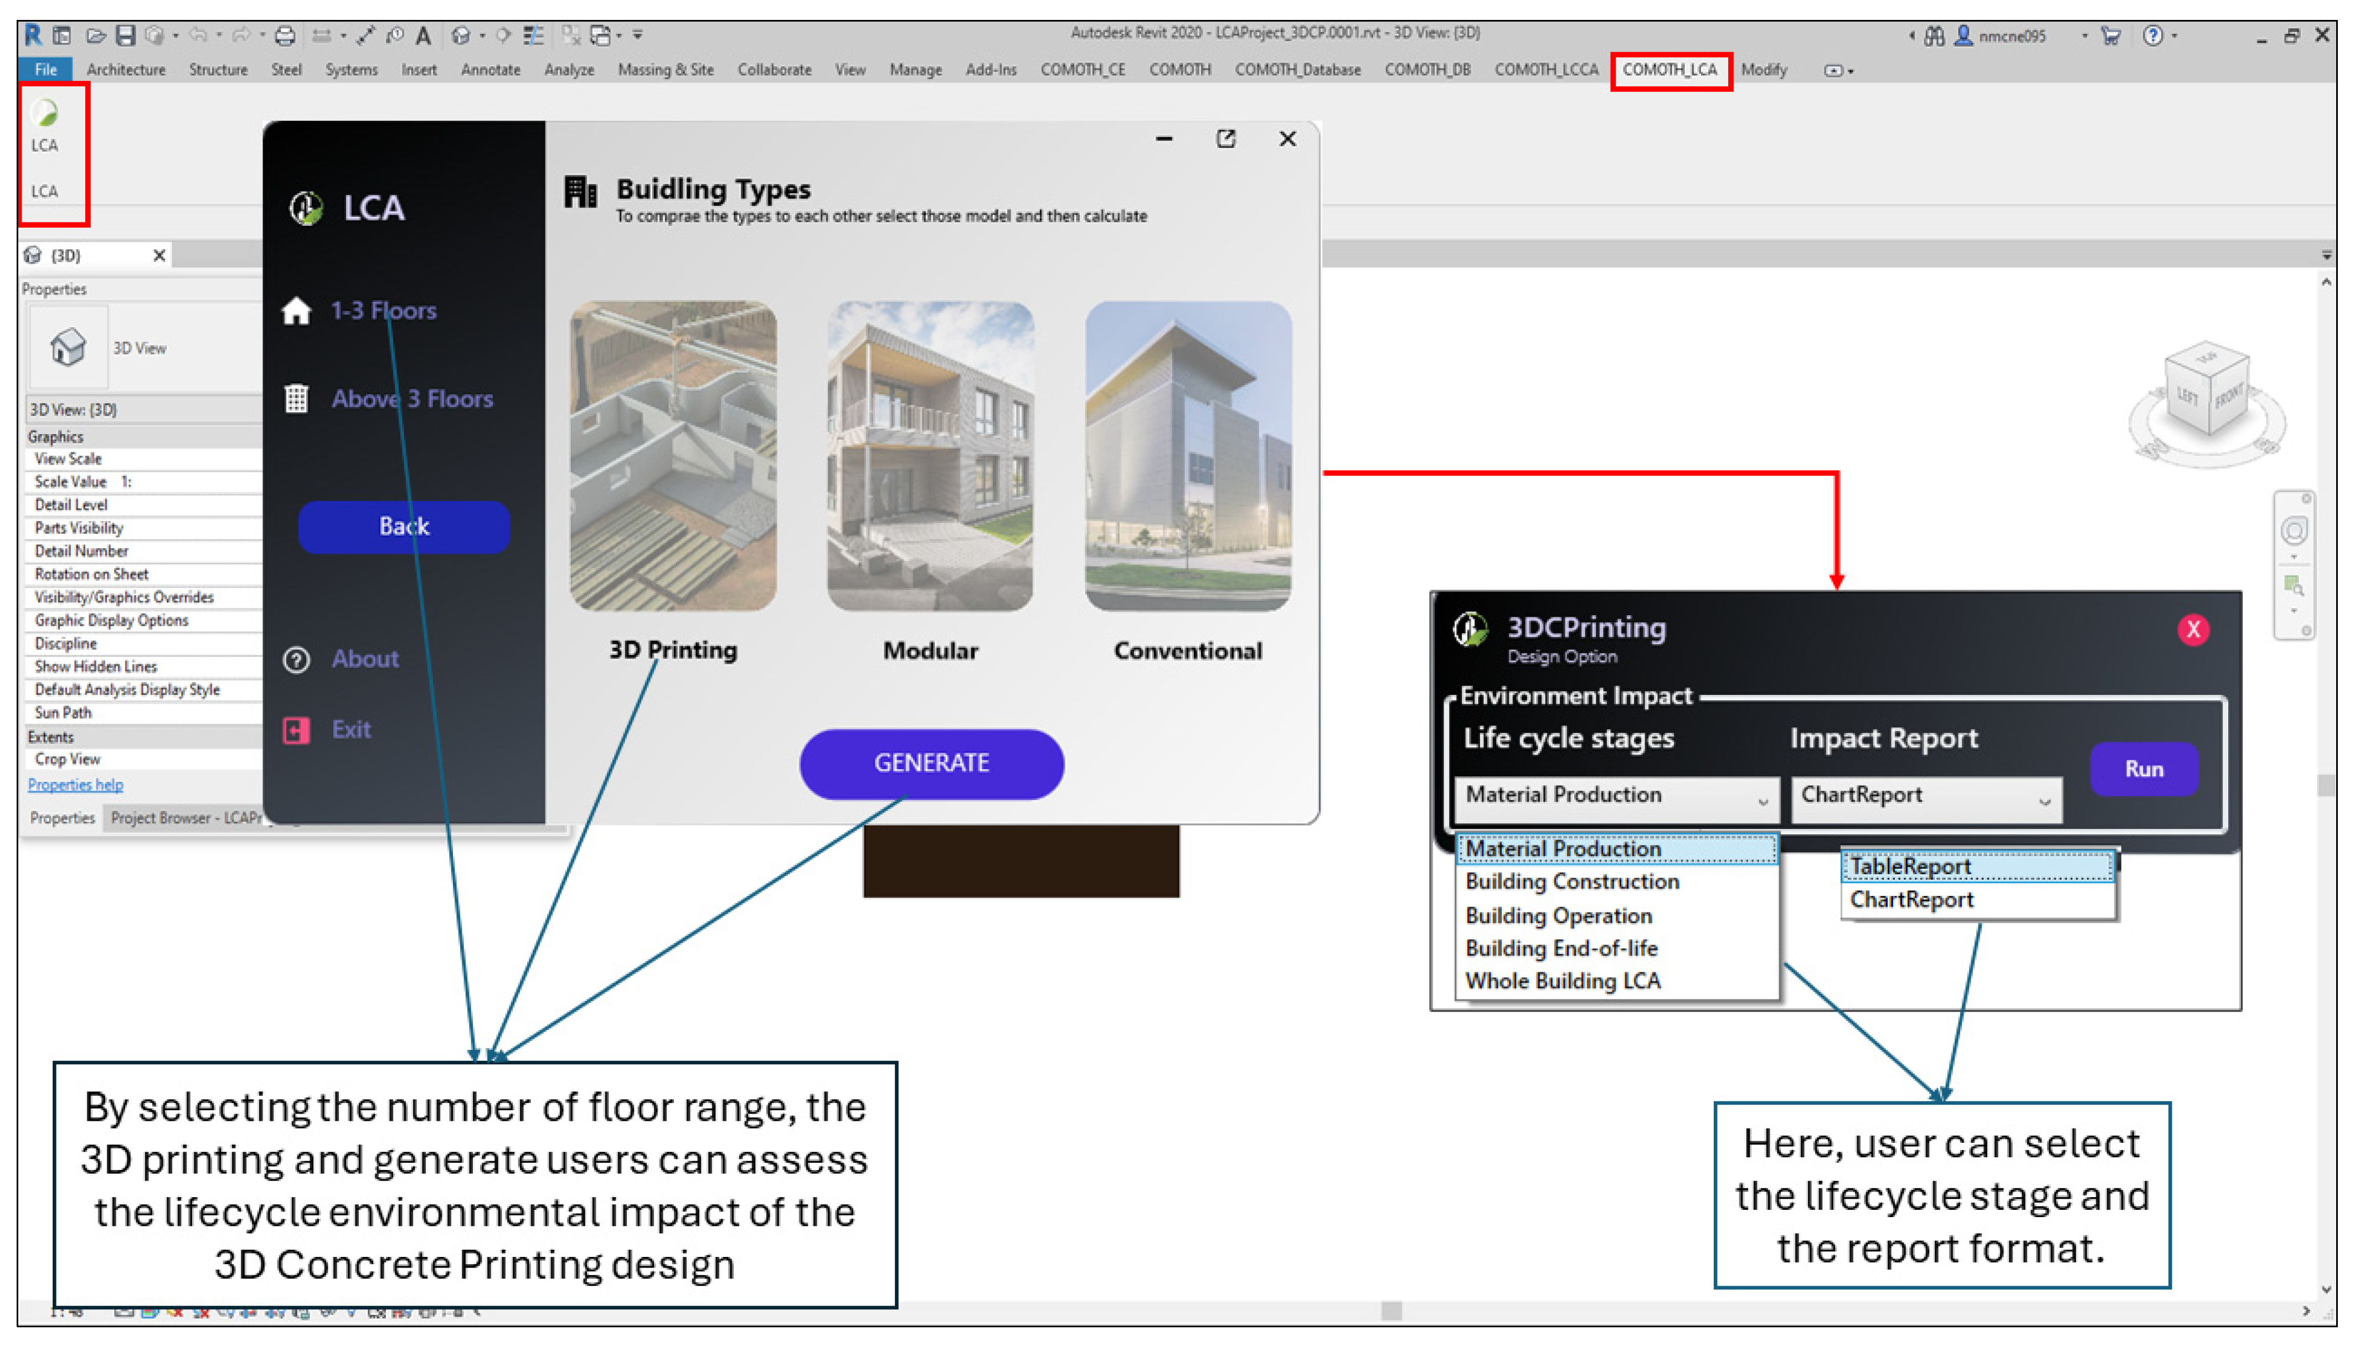Click the About question mark icon
Viewport: 2355px width, 1345px height.
point(296,659)
